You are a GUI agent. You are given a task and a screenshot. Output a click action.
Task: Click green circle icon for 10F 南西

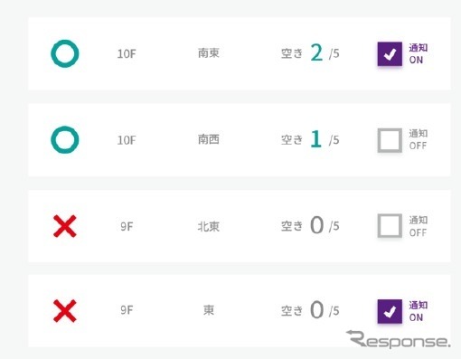tap(65, 140)
